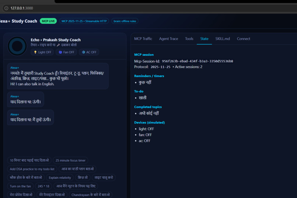
Task: Click the 'कुछ नहीं' reminders entry
Action: tap(145, 83)
